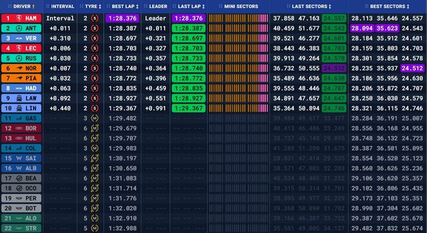The height and width of the screenshot is (233, 427).
Task: Sort by the TYRE column header
Action: pos(91,6)
